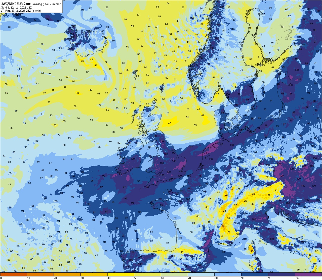Screen dimensions: 322x280
Task: Select the 90–95% dark blue legend swatch
Action: click(x=255, y=274)
